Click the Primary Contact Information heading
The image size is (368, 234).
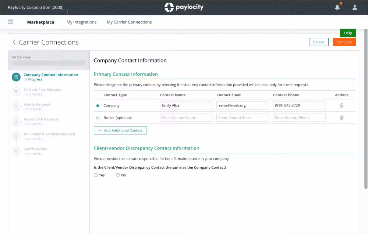point(126,74)
